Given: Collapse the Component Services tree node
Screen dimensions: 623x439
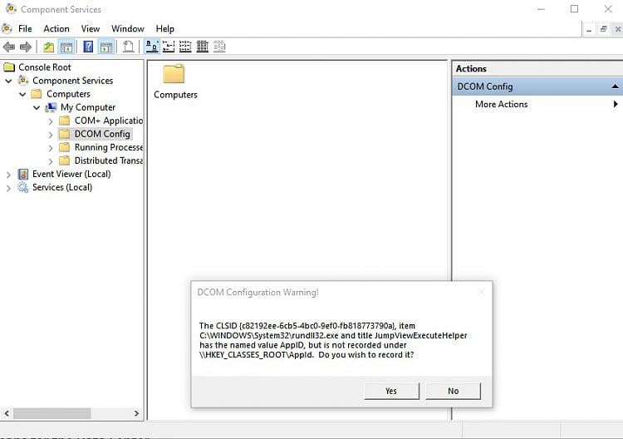Looking at the screenshot, I should 9,81.
